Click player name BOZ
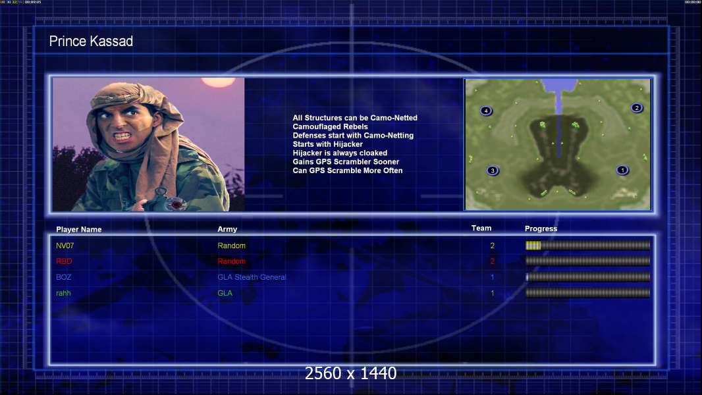The width and height of the screenshot is (702, 395). pyautogui.click(x=64, y=277)
